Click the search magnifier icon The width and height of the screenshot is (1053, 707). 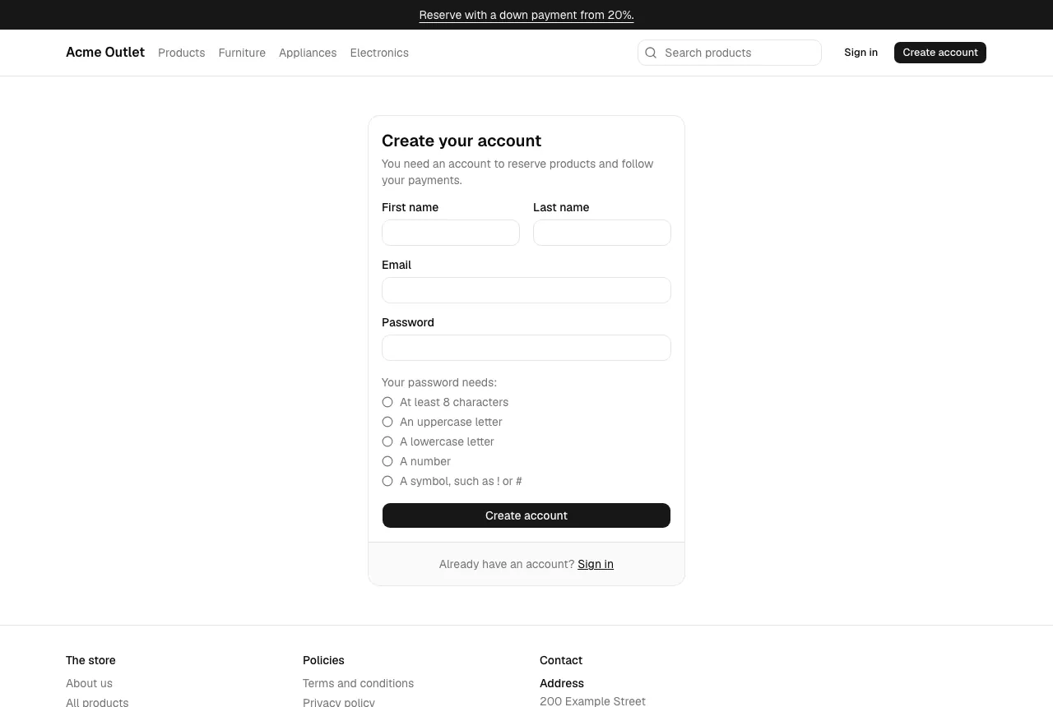click(x=651, y=53)
